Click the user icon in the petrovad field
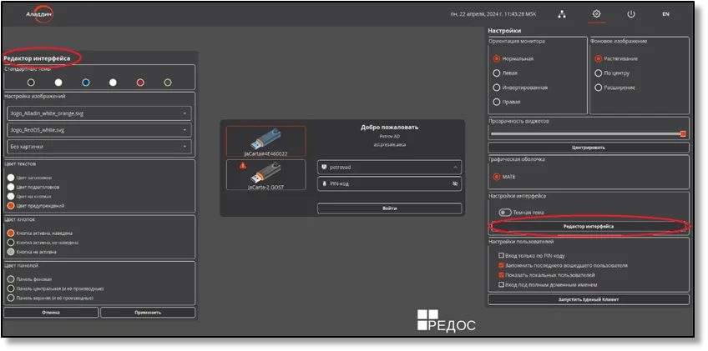This screenshot has height=351, width=708. pos(324,167)
